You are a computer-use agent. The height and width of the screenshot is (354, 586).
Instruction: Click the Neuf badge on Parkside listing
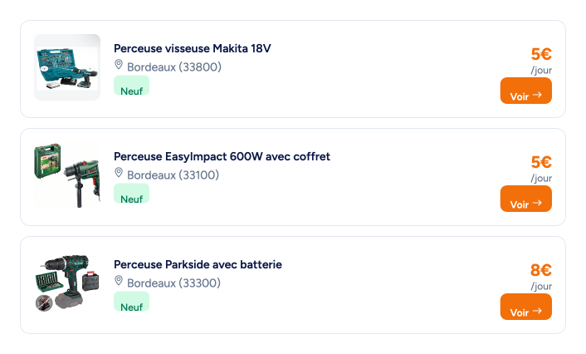click(131, 307)
